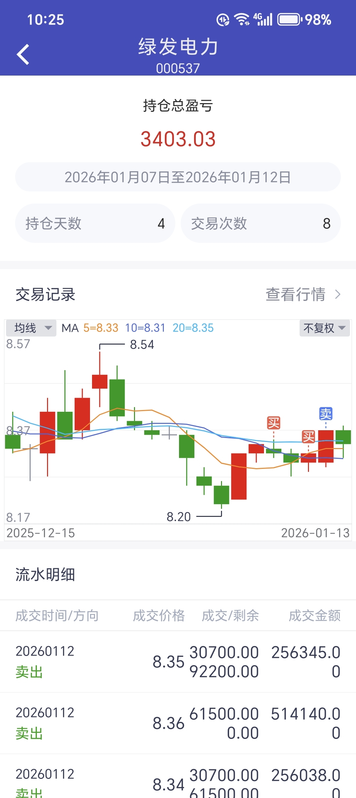Tap the 4G signal strength icon
Viewport: 356px width, 798px height.
point(263,19)
